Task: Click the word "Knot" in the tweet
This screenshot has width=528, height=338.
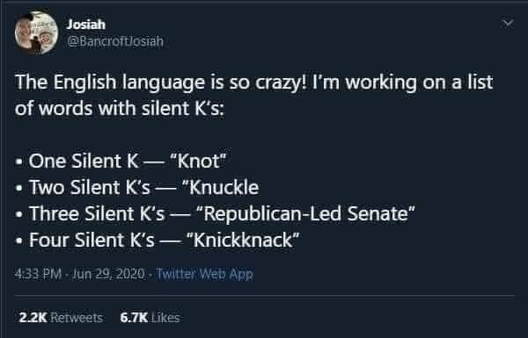Action: click(x=198, y=161)
